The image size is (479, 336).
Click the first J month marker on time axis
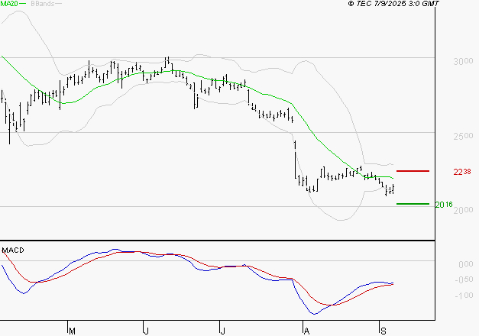tap(147, 331)
